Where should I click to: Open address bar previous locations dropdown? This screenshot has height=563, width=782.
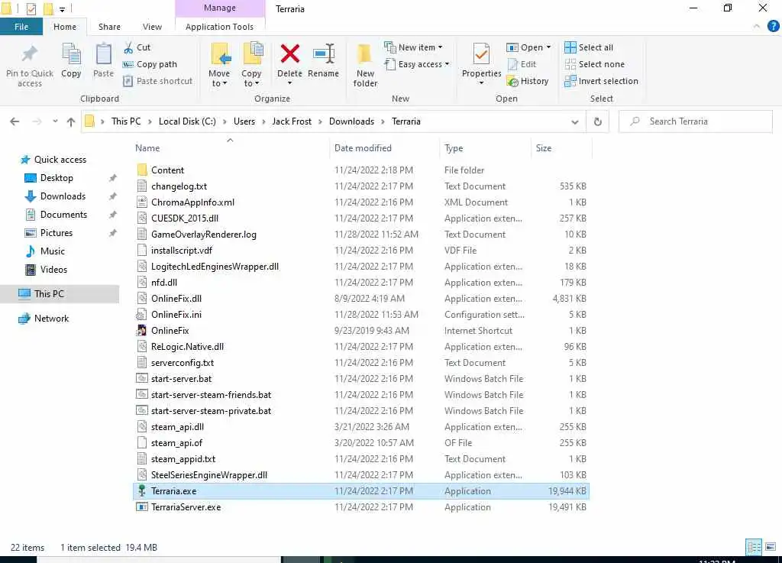[574, 121]
